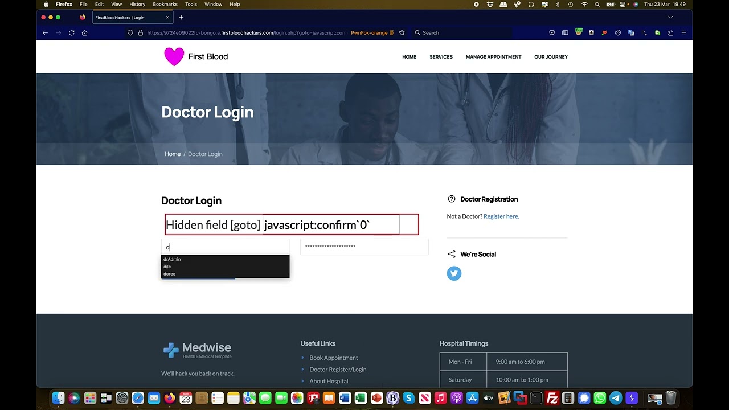Viewport: 729px width, 410px height.
Task: Open the Extensions puzzle icon
Action: (670, 32)
